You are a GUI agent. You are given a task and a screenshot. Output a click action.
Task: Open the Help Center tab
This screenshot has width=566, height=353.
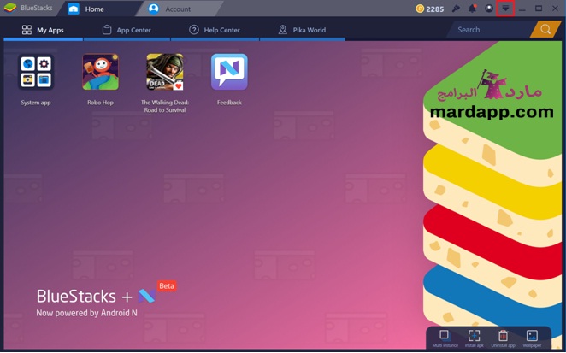215,30
